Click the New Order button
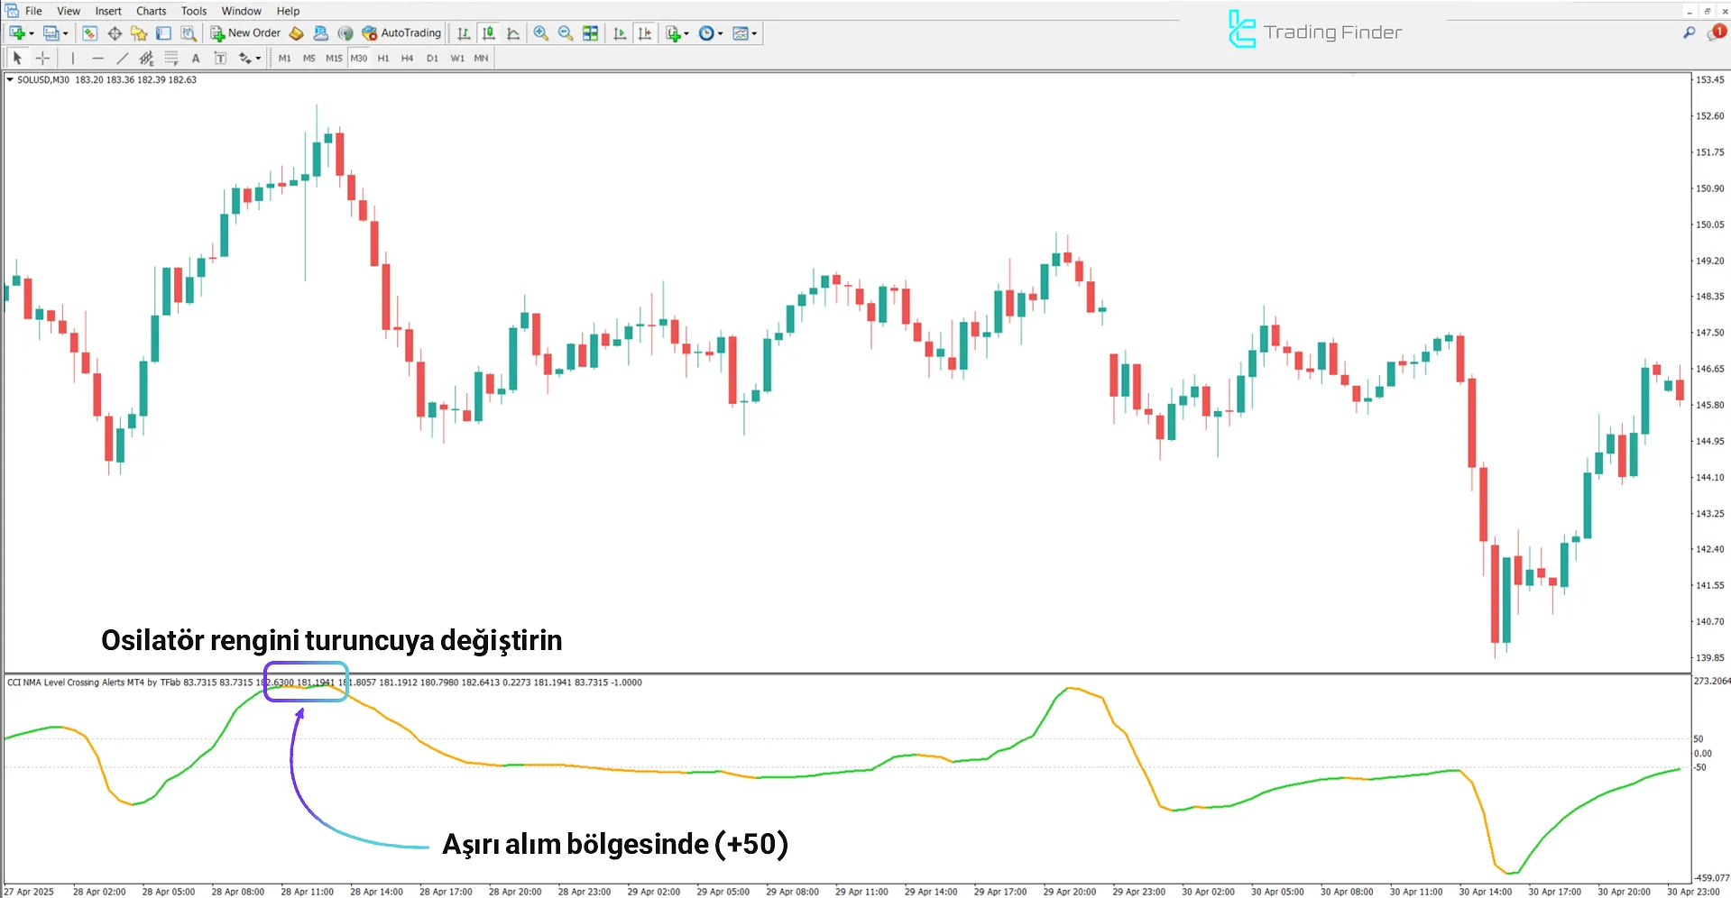Viewport: 1731px width, 898px height. [245, 33]
